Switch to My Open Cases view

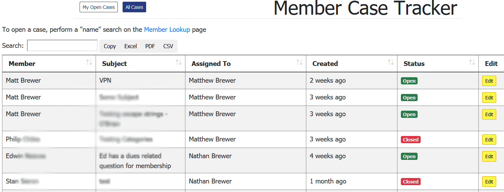[99, 7]
